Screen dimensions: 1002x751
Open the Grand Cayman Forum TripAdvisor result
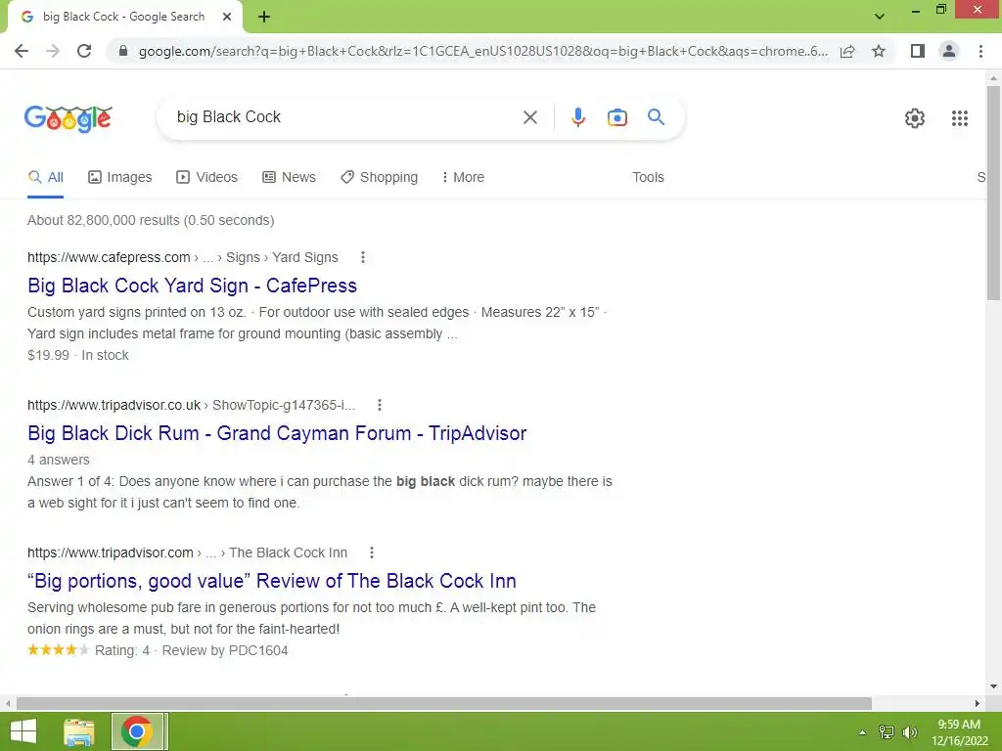click(277, 433)
